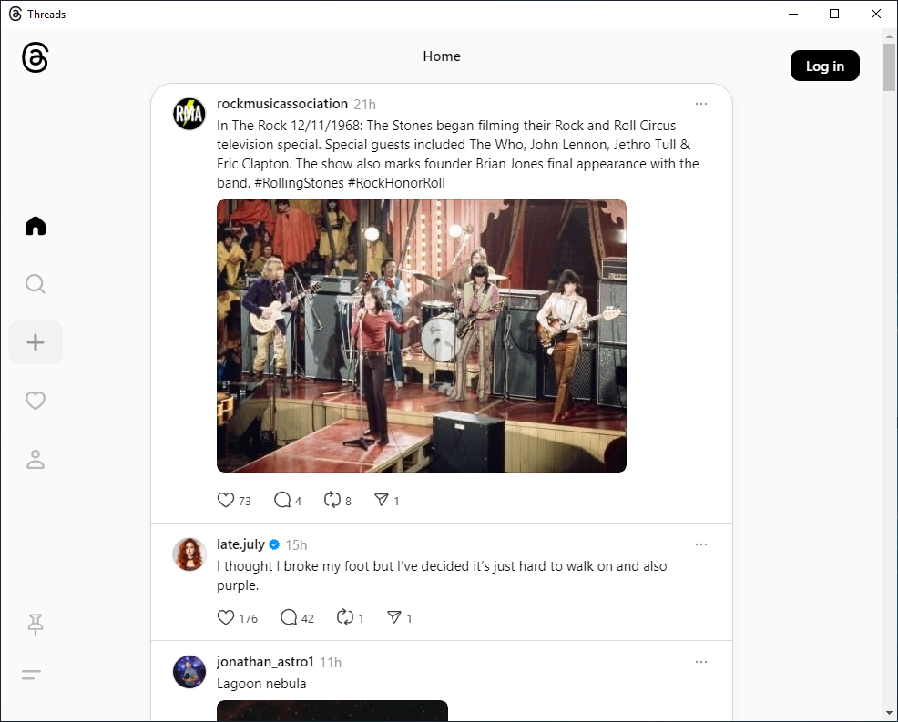The height and width of the screenshot is (722, 898).
Task: Like late.july's post about the purple foot
Action: coord(224,617)
